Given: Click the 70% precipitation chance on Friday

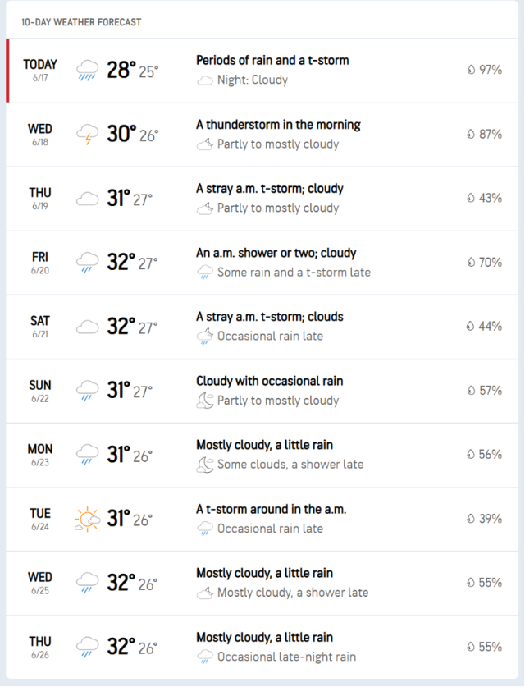Looking at the screenshot, I should tap(490, 263).
